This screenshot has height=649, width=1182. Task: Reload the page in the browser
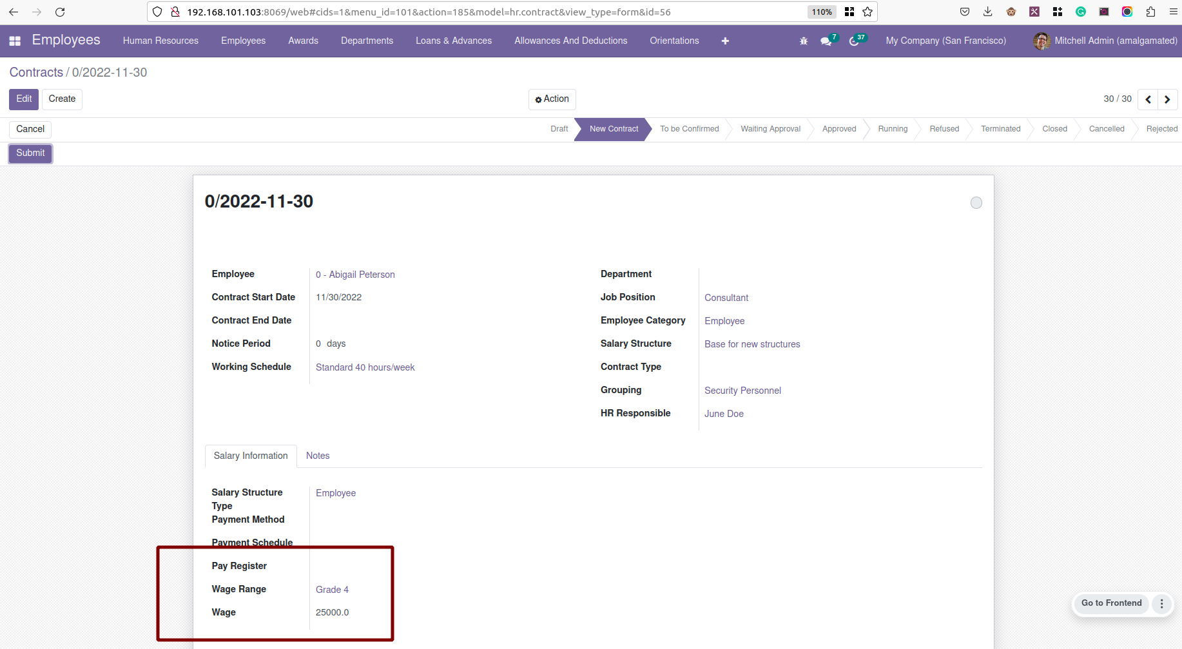60,12
